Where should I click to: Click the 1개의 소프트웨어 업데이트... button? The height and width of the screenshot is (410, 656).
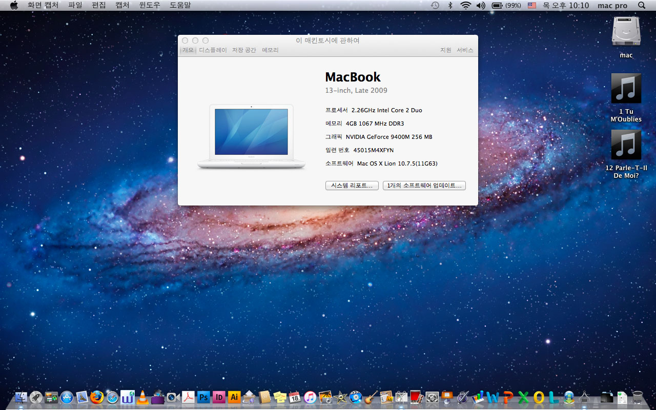(x=424, y=186)
